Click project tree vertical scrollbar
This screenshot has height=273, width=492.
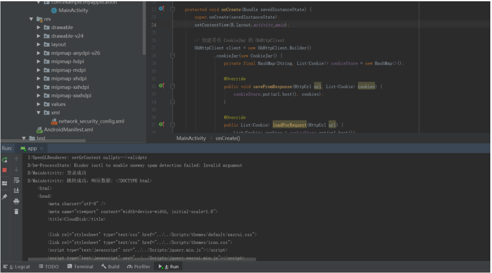click(144, 28)
